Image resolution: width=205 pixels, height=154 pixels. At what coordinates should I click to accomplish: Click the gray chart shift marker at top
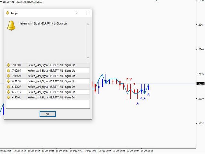pos(156,1)
